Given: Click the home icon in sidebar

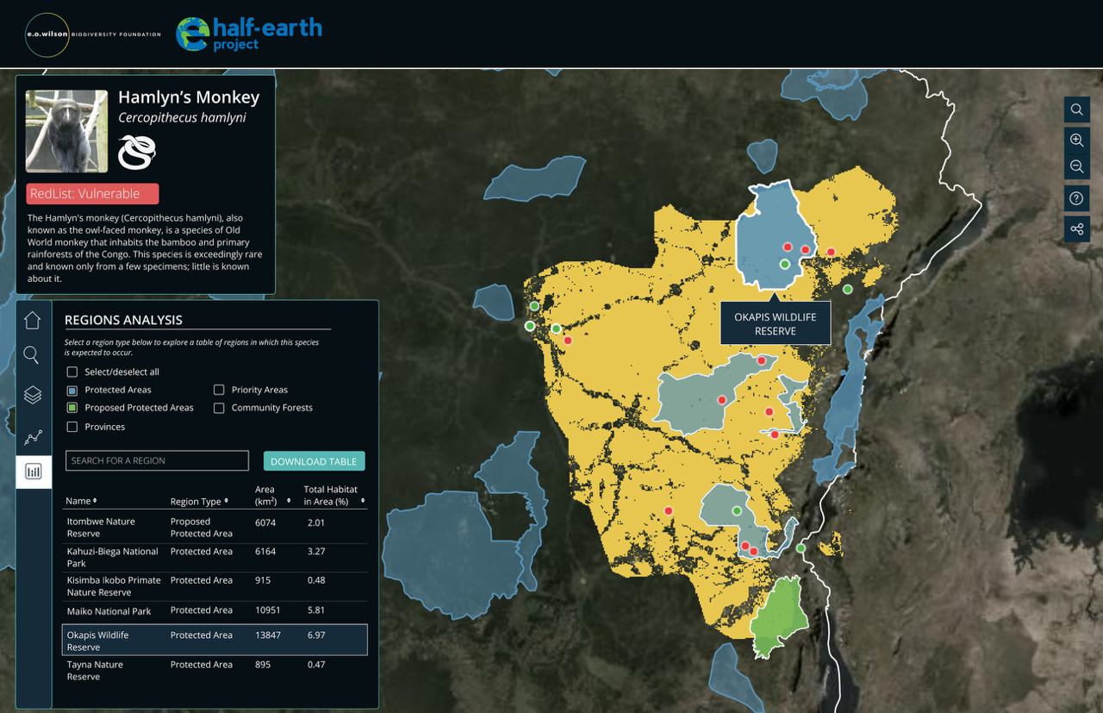Looking at the screenshot, I should 32,320.
